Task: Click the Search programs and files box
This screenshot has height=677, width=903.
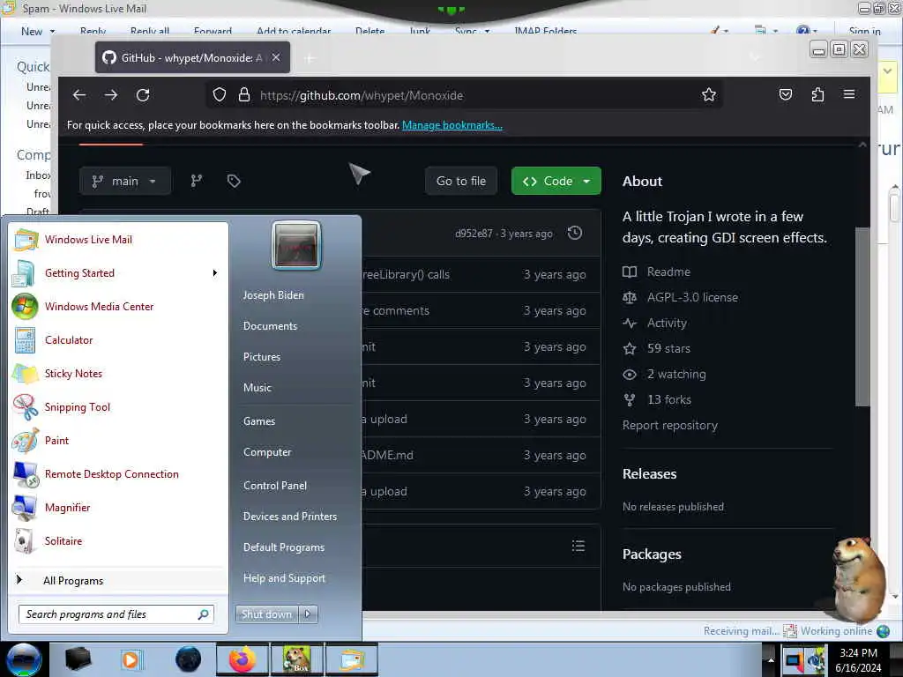Action: (x=116, y=614)
